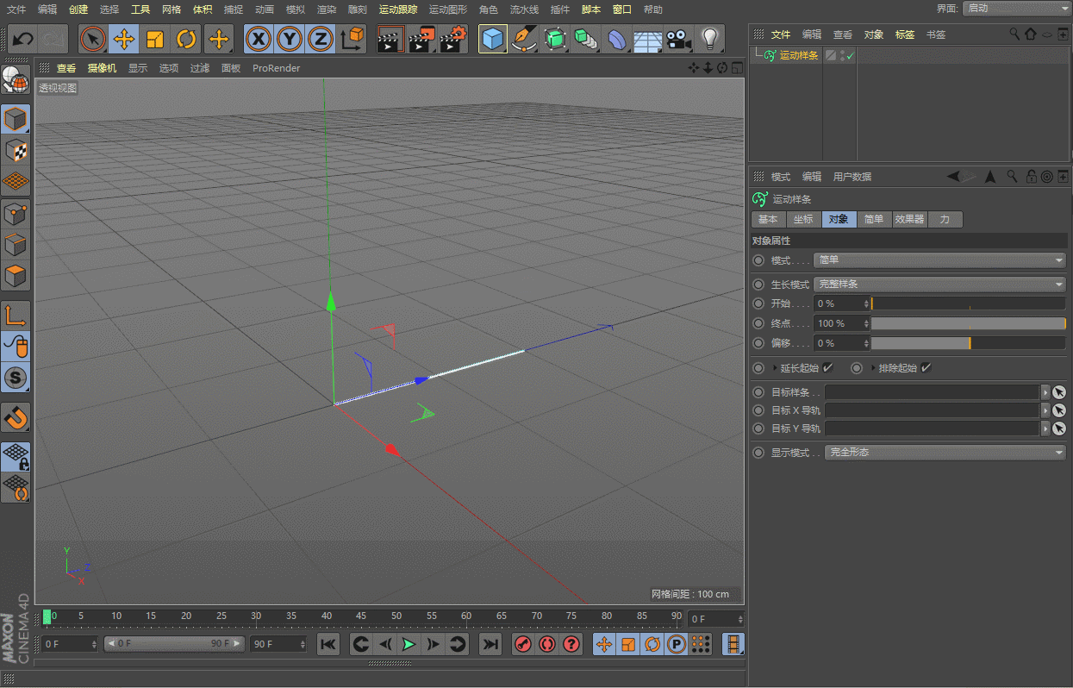
Task: Open 界面 layout dropdown
Action: (1015, 8)
